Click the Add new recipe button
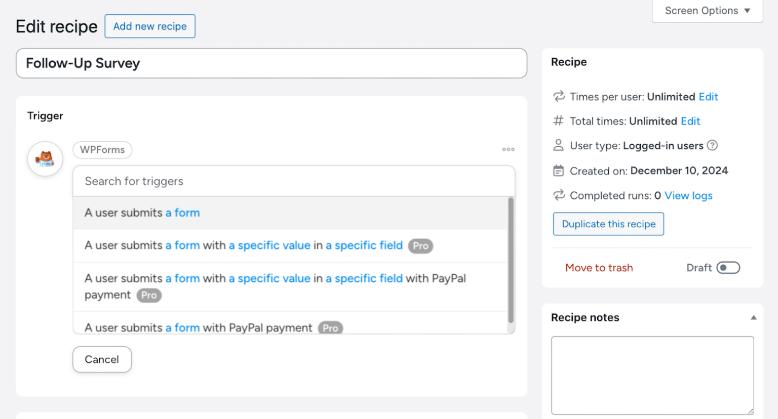778x419 pixels. pyautogui.click(x=149, y=26)
